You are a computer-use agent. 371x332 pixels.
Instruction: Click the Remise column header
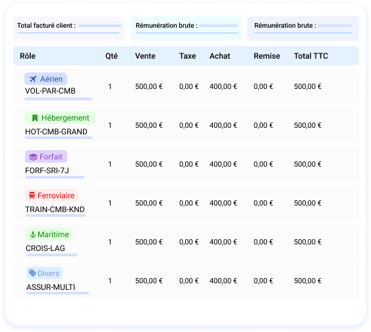[x=267, y=56]
